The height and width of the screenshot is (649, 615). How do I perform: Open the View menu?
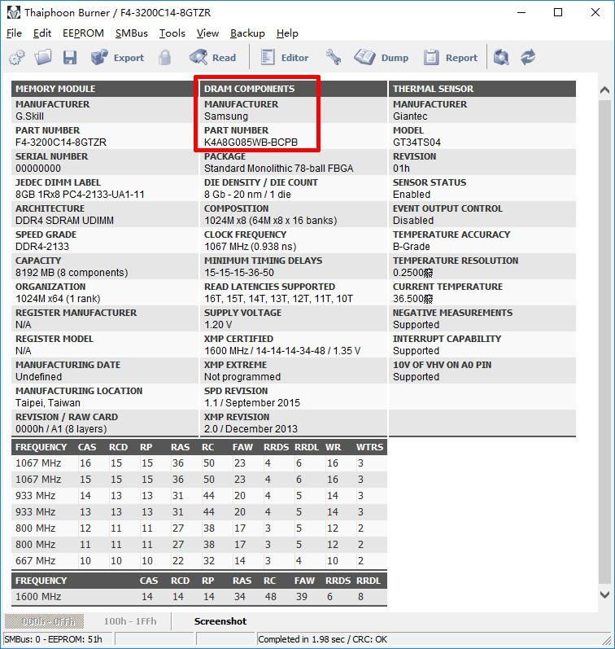pos(207,33)
